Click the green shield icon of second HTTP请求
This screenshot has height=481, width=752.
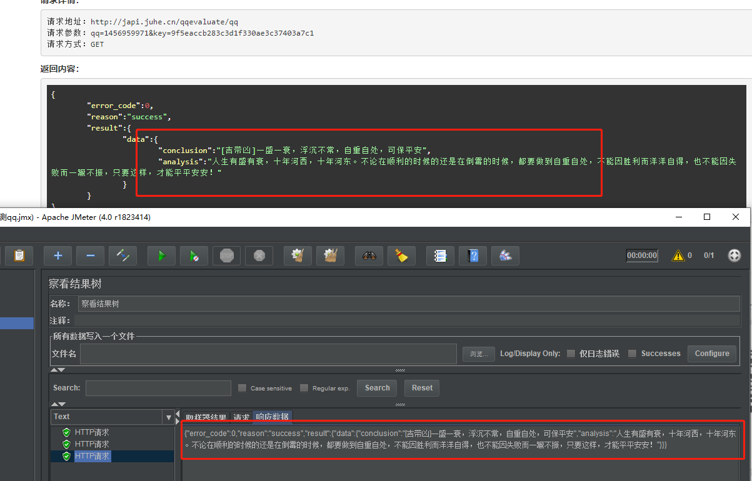pos(66,444)
